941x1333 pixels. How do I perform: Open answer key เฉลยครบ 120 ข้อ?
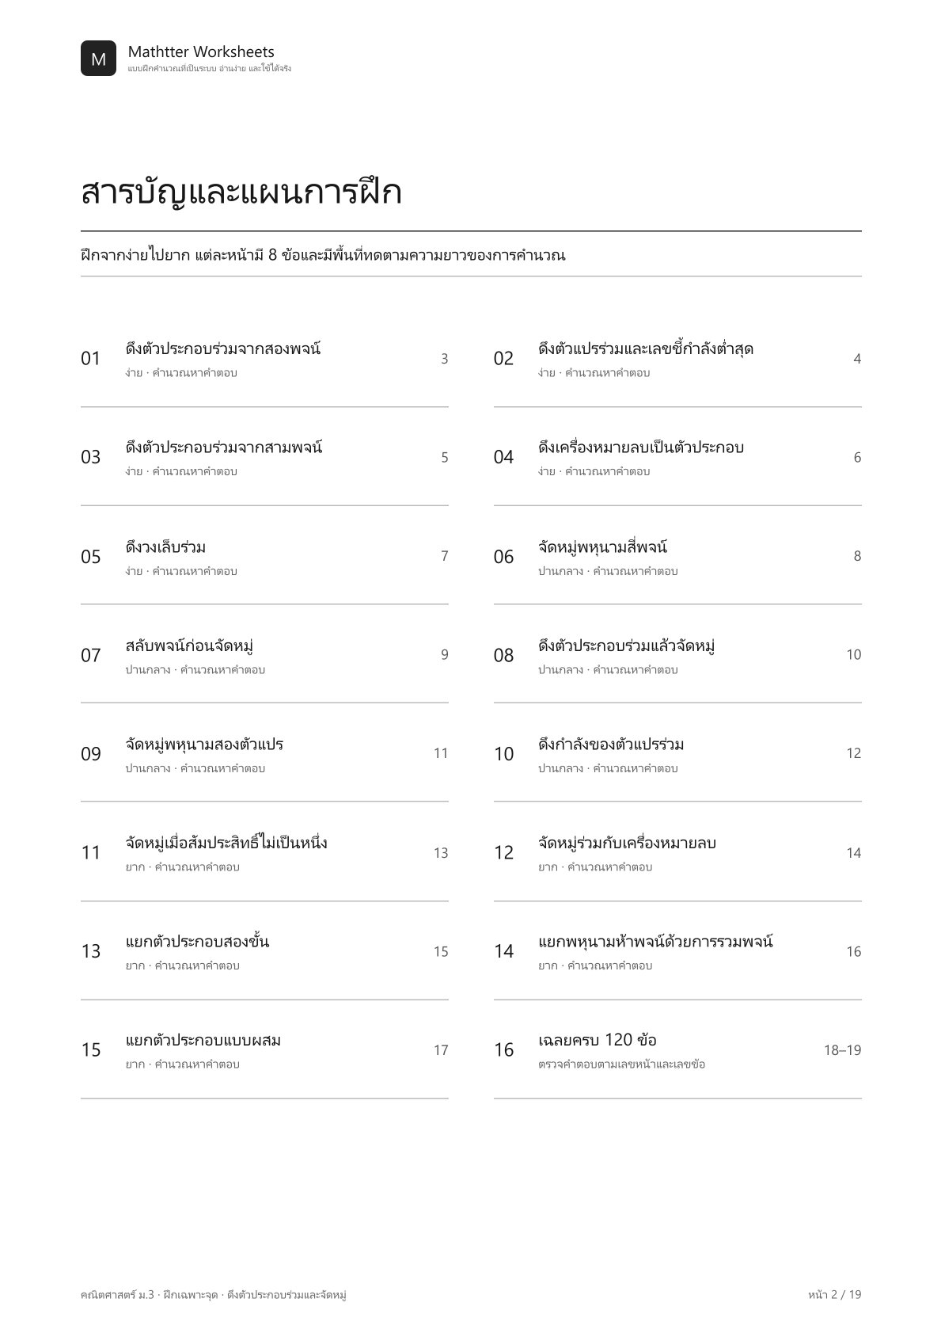(x=677, y=1049)
